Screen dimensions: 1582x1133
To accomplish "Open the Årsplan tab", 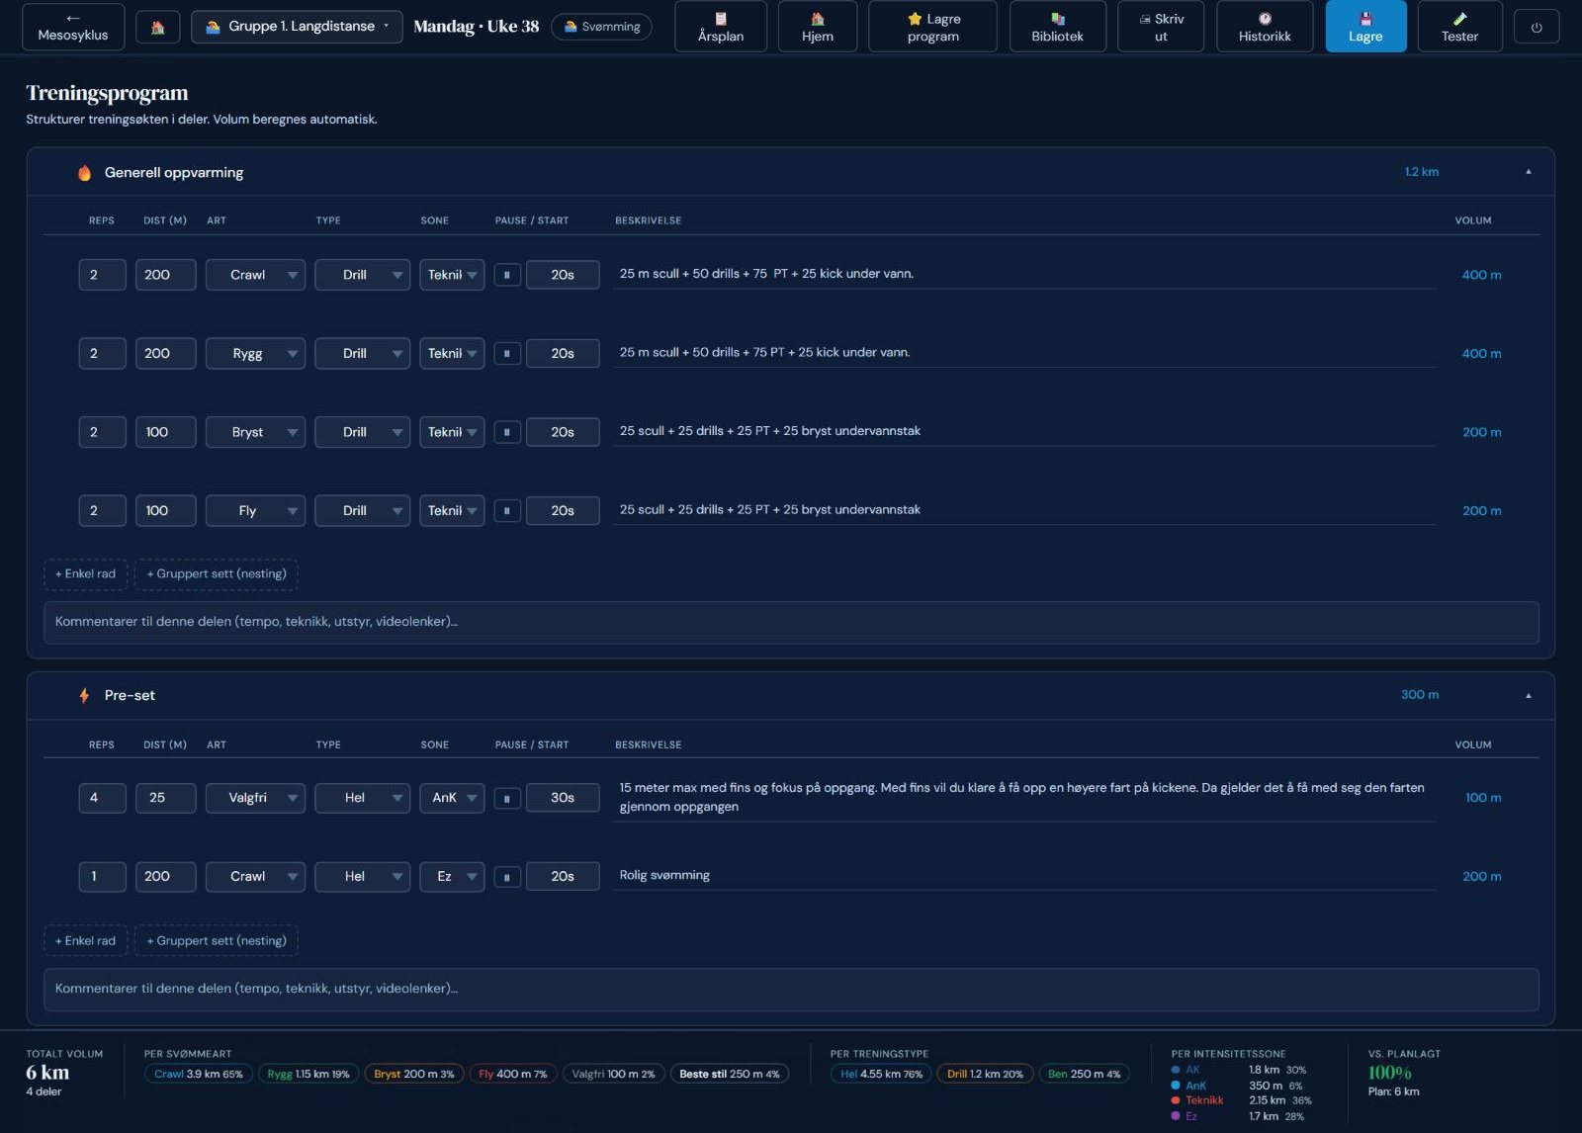I will coord(721,27).
